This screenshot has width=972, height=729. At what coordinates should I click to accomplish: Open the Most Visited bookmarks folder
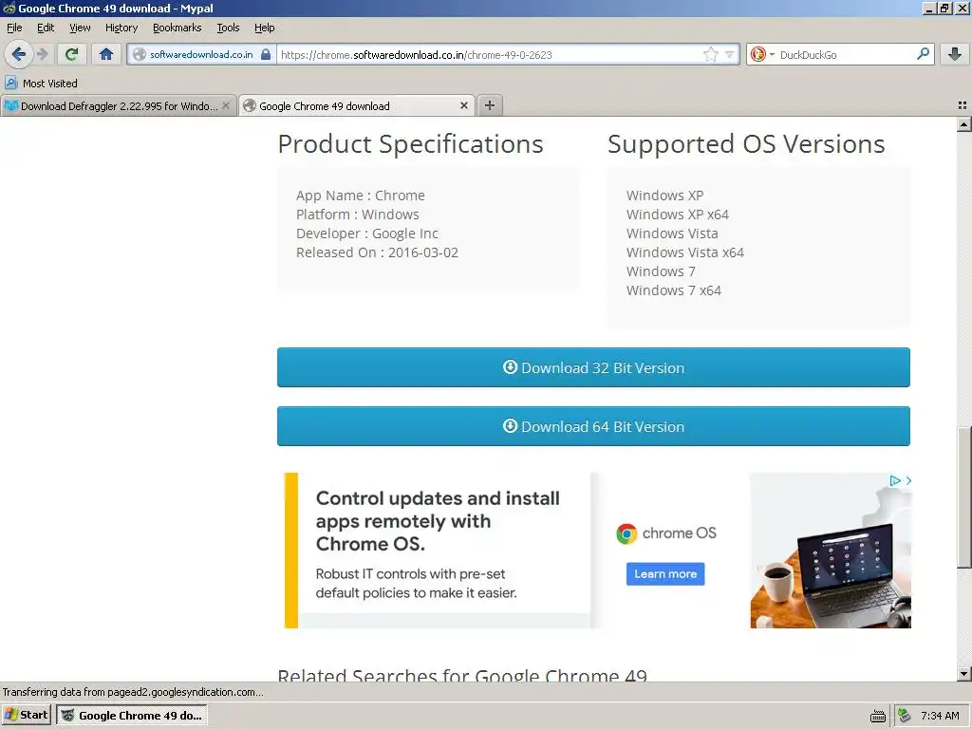42,84
